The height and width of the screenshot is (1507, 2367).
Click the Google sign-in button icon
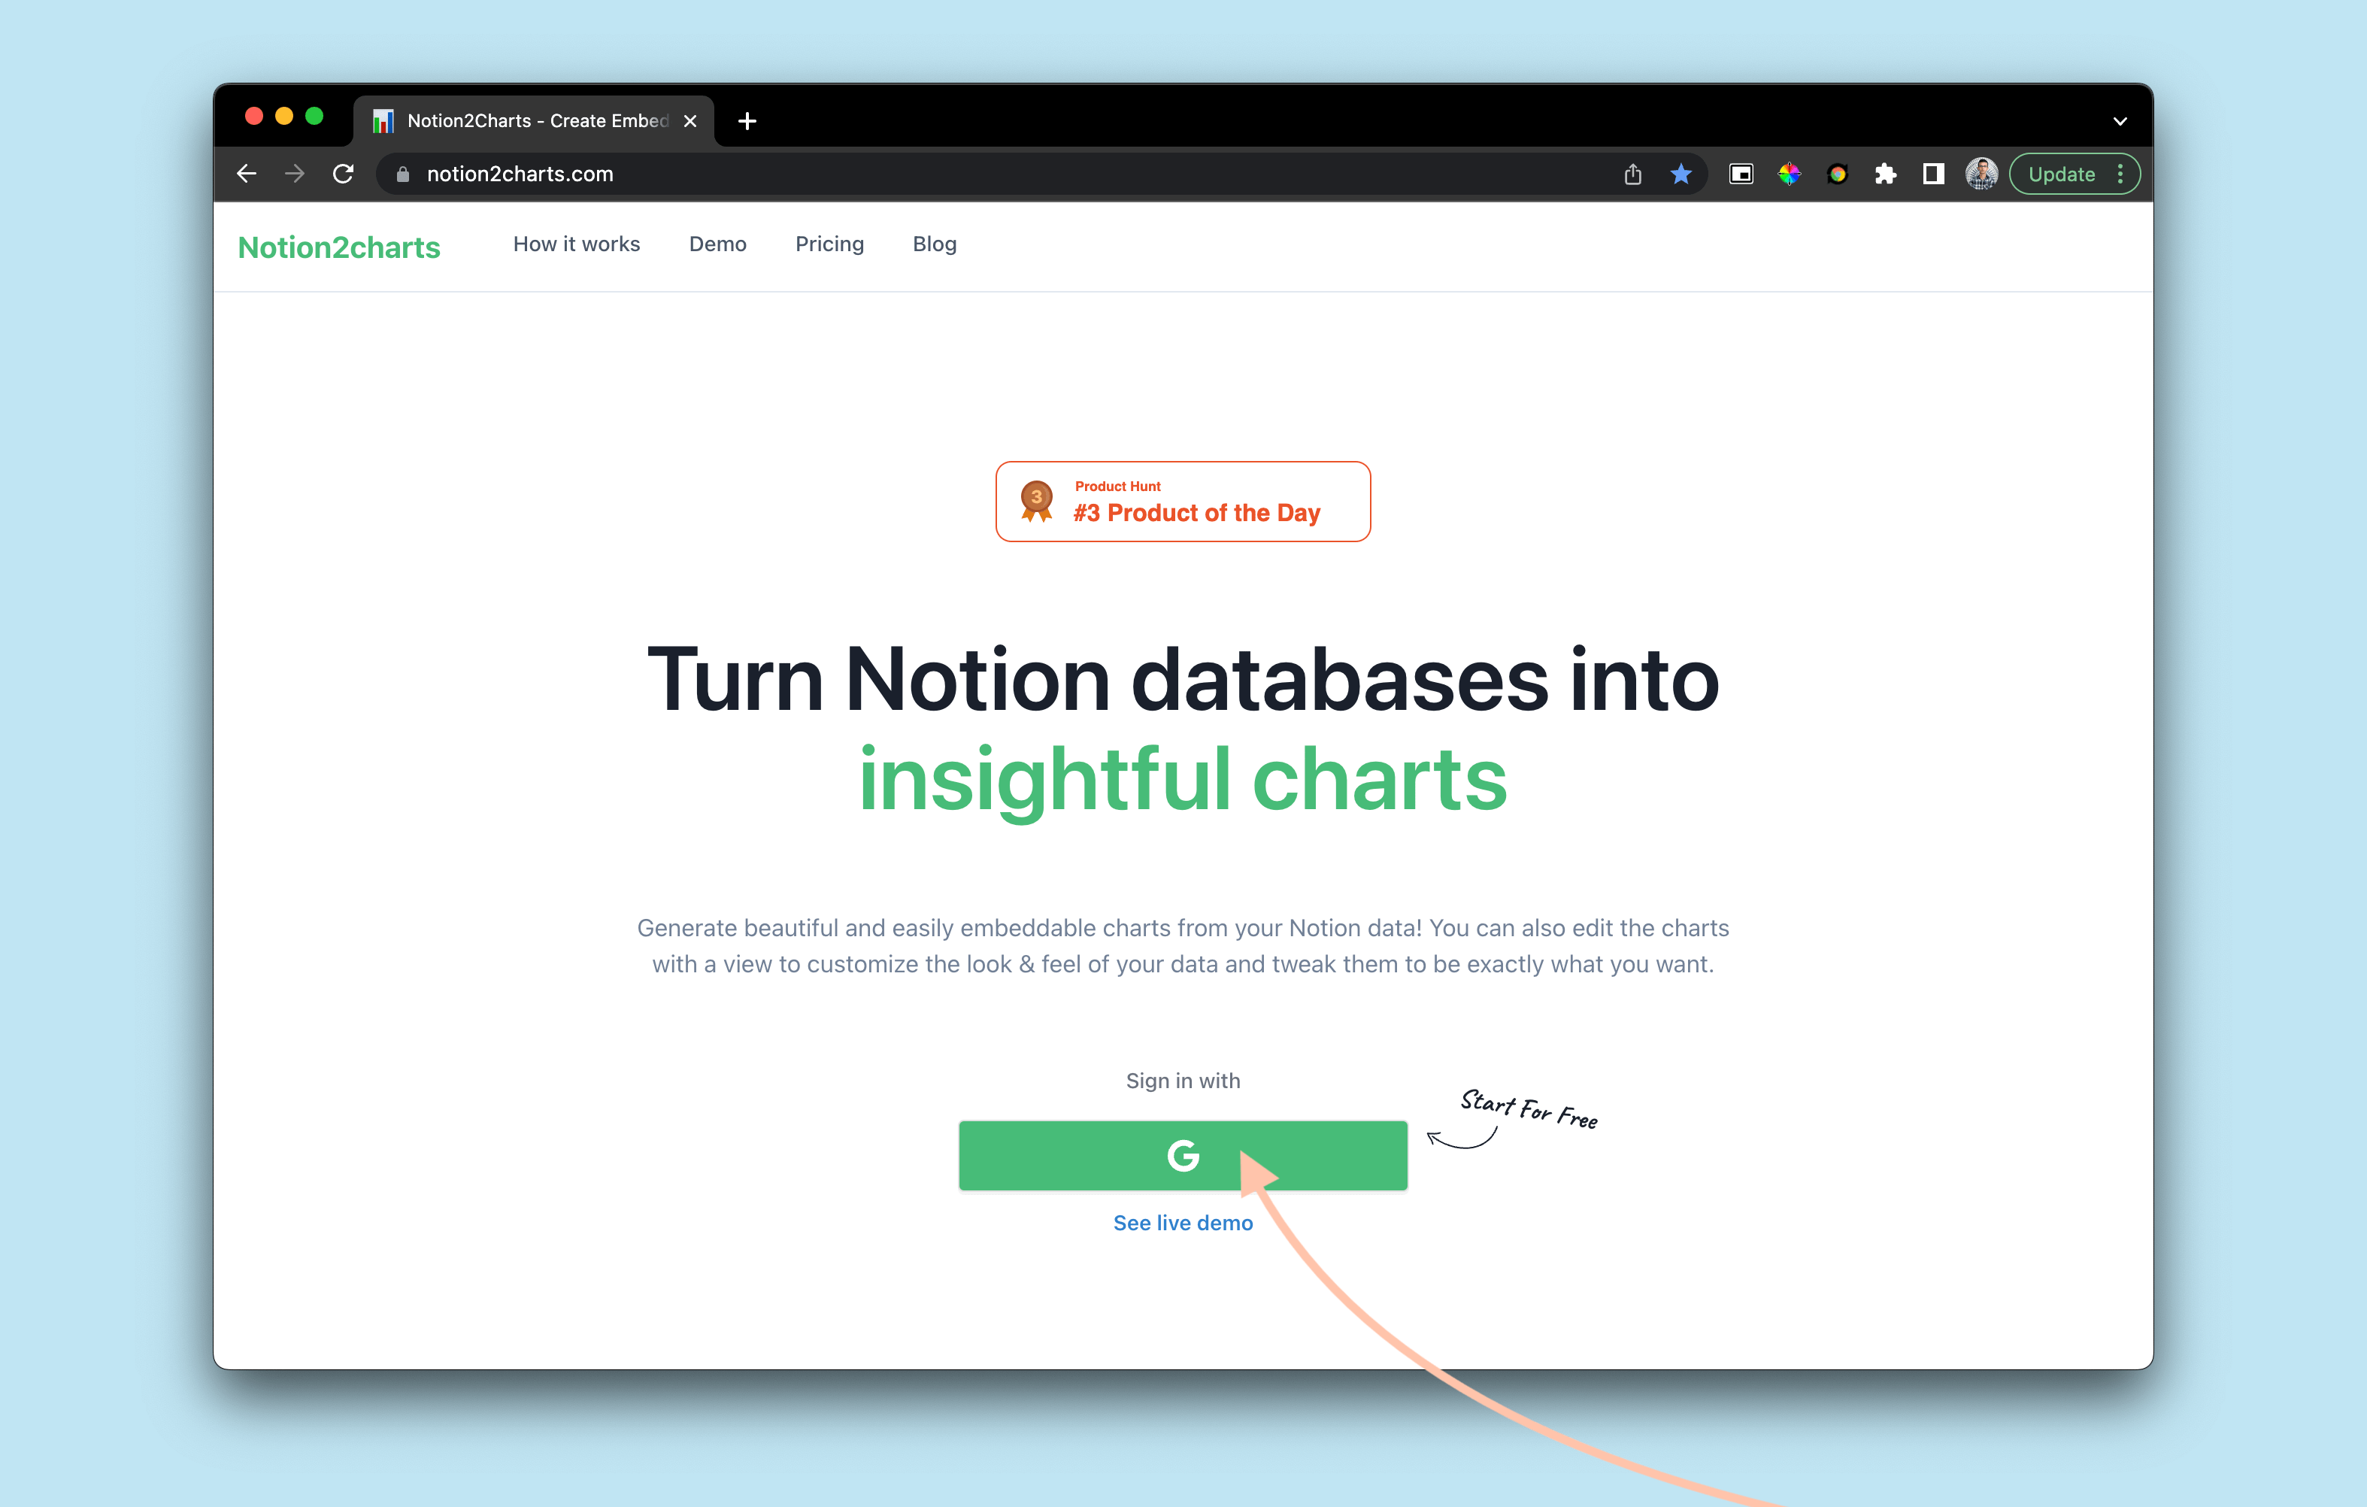(1182, 1155)
